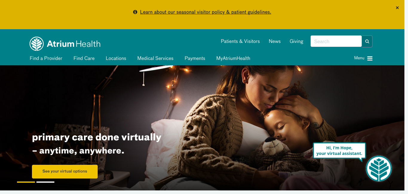This screenshot has height=194, width=408.
Task: Focus the Search input field
Action: (336, 41)
